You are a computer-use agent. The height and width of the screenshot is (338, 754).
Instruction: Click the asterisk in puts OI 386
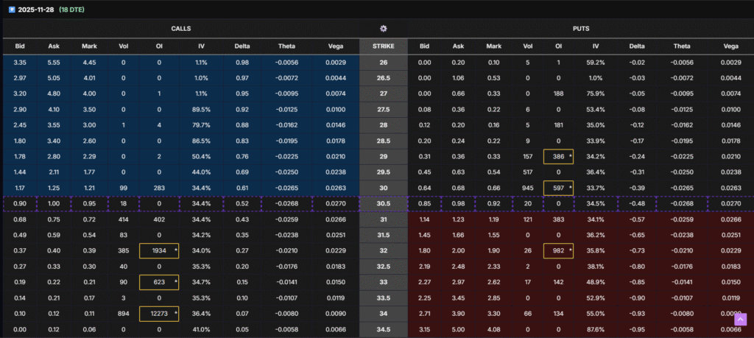571,156
